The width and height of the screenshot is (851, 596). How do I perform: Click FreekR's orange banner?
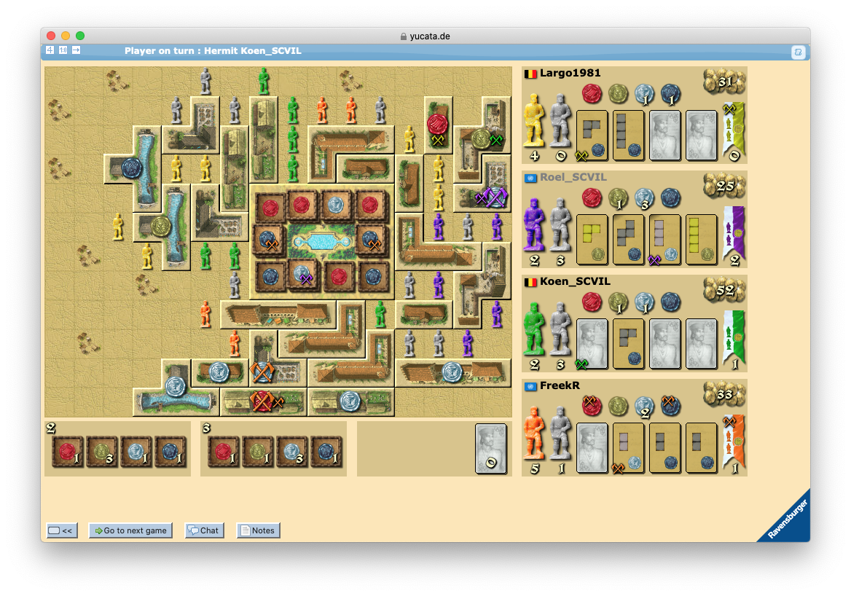pyautogui.click(x=734, y=444)
